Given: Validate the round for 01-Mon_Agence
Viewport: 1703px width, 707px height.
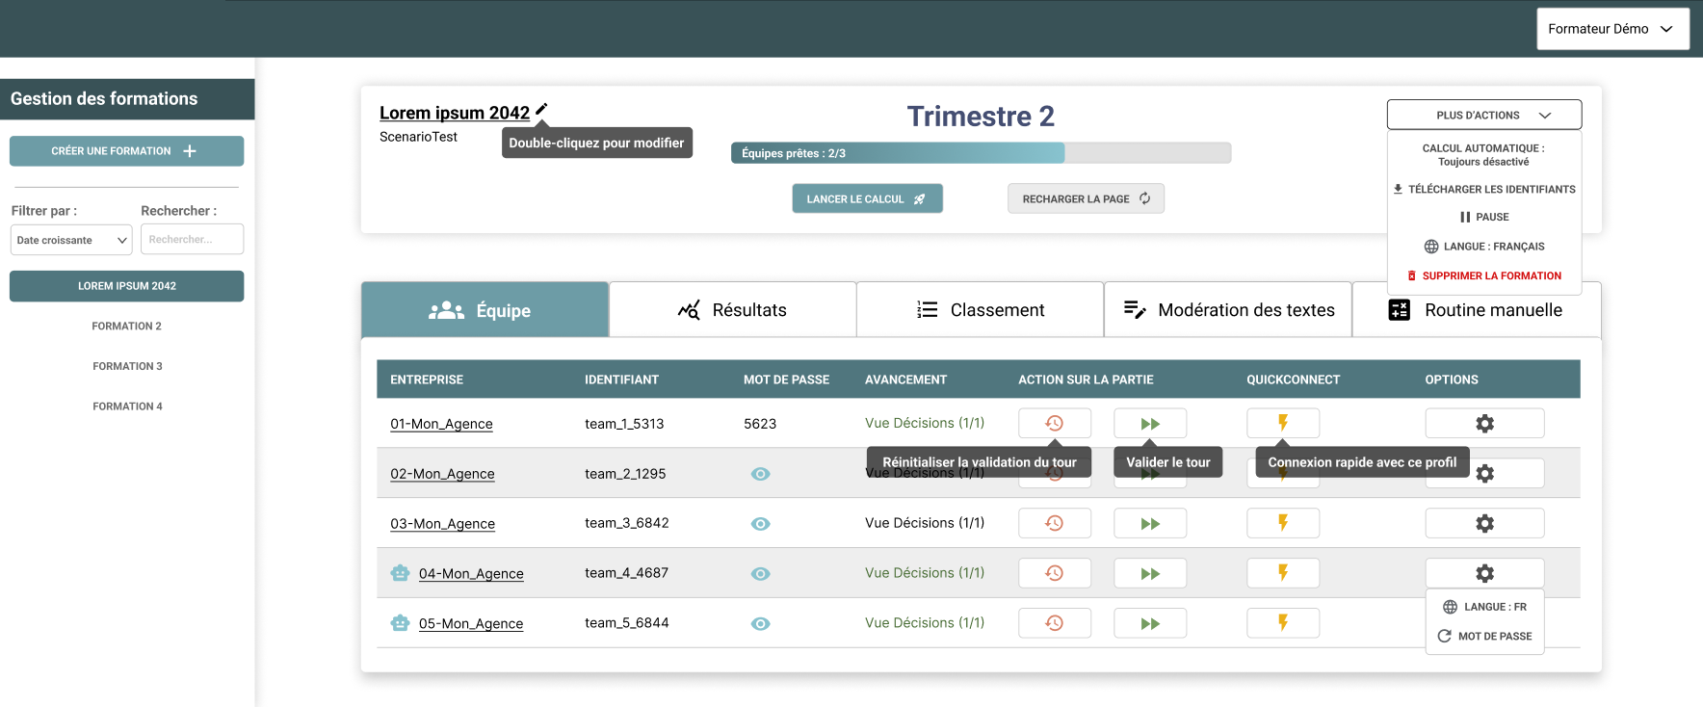Looking at the screenshot, I should 1150,423.
